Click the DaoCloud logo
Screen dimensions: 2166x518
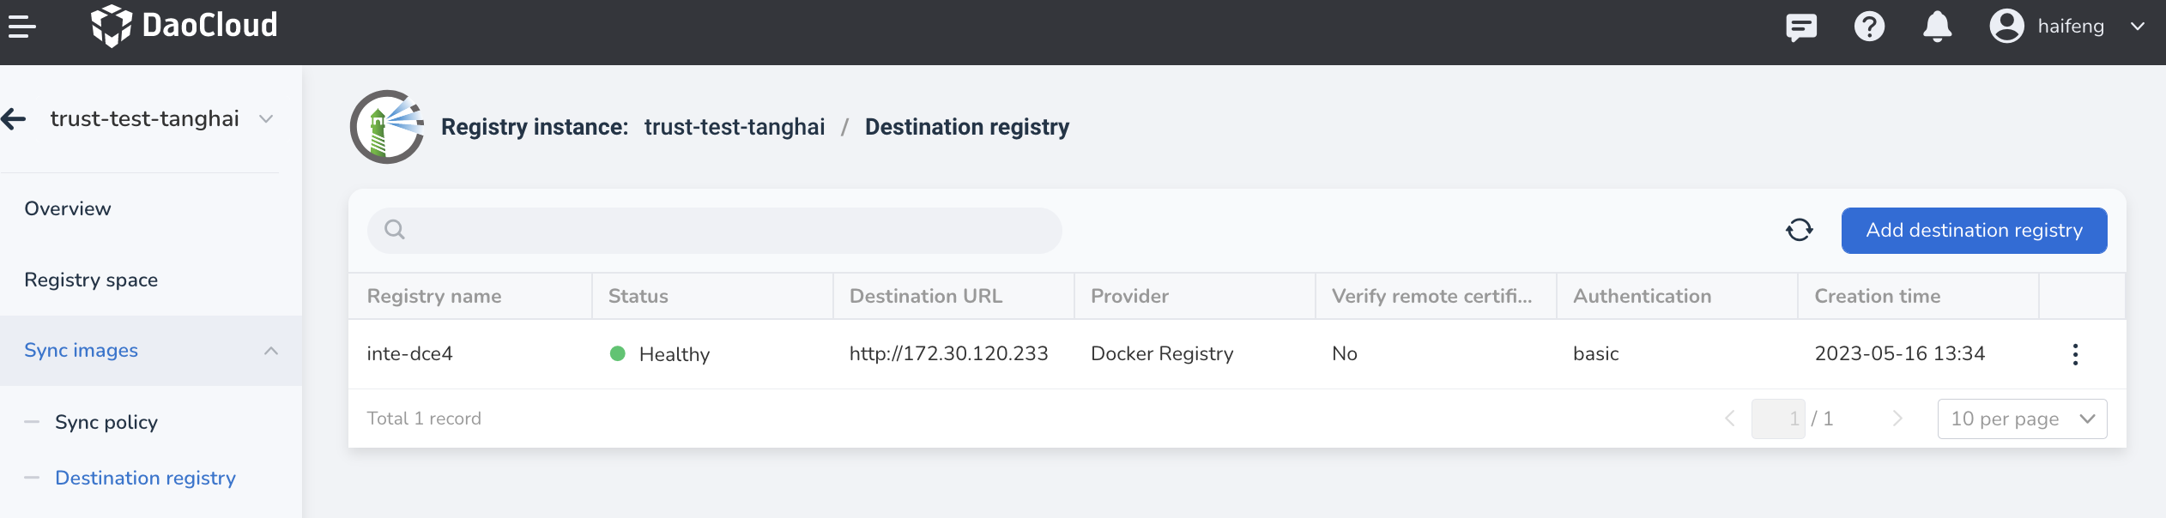pos(184,26)
